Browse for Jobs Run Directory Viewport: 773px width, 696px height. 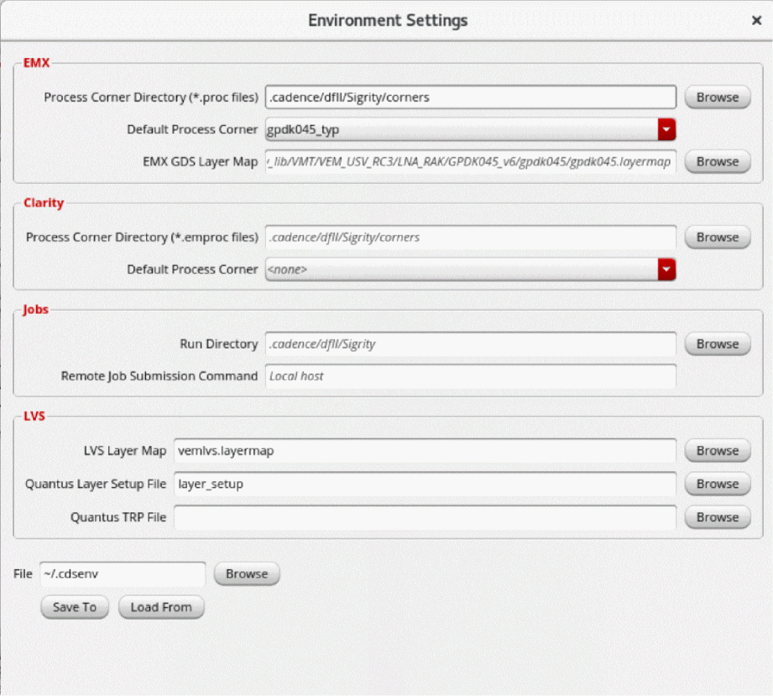717,344
